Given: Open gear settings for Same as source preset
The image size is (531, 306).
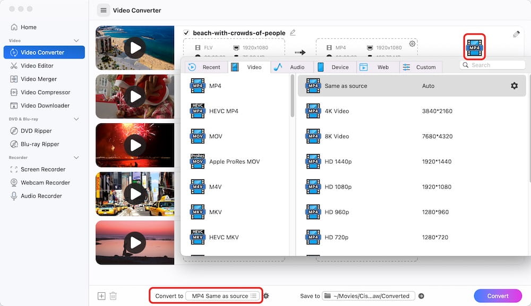Looking at the screenshot, I should coord(514,86).
